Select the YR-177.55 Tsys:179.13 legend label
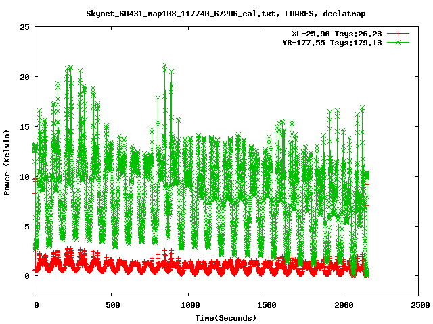The width and height of the screenshot is (433, 324). (332, 43)
